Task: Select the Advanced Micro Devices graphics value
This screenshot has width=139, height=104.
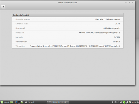Action: pyautogui.click(x=75, y=46)
